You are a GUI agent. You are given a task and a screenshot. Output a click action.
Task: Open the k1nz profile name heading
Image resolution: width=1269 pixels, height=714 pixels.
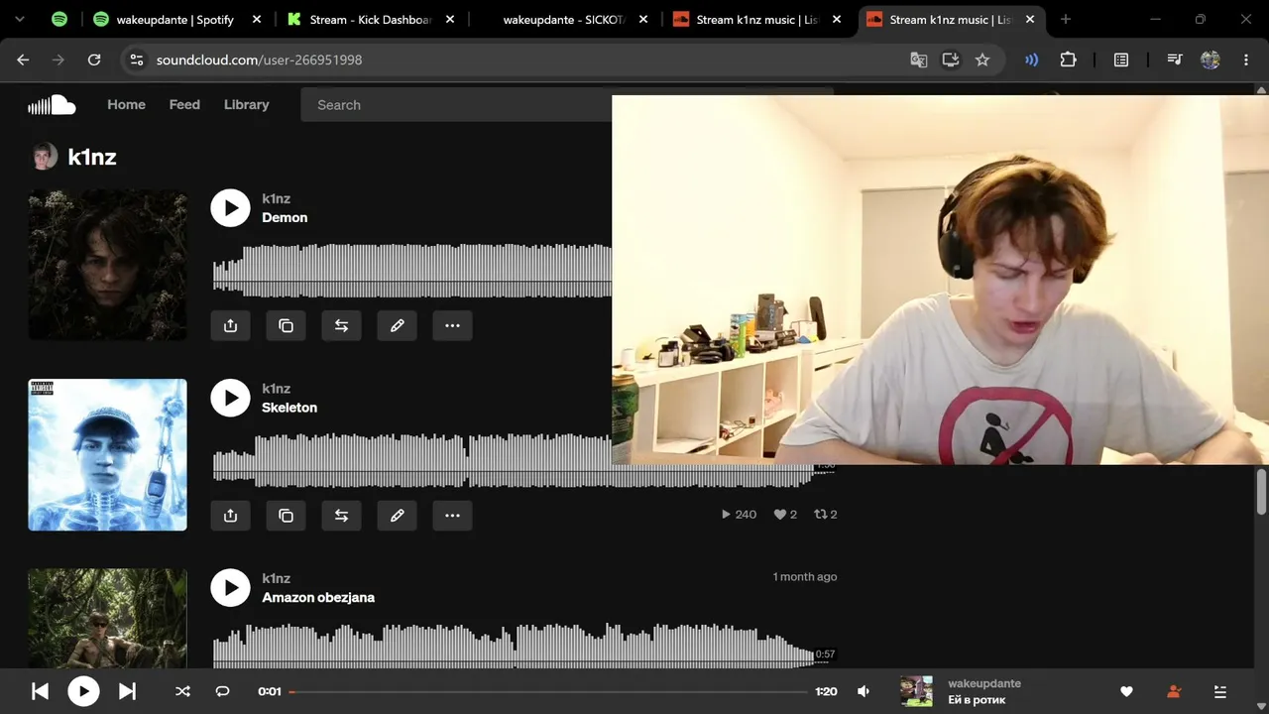pos(92,157)
